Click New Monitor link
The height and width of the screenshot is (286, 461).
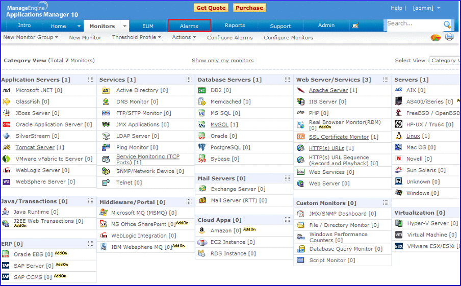click(x=85, y=38)
